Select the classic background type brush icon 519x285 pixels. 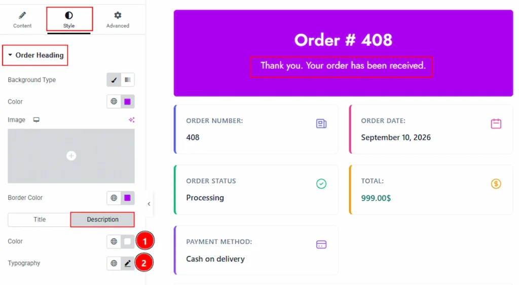tap(114, 79)
